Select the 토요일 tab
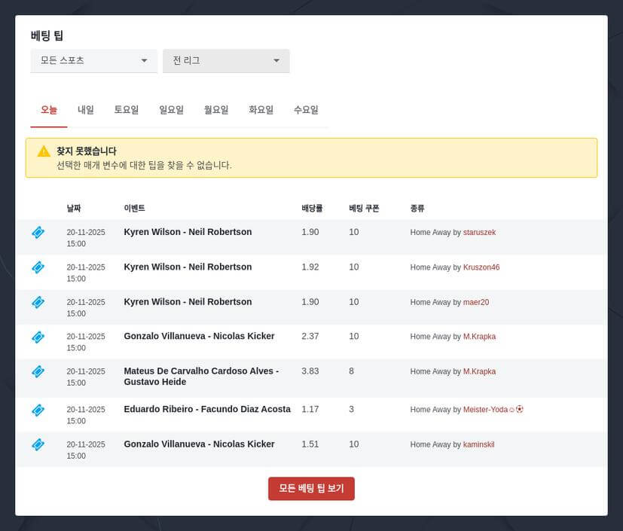This screenshot has height=531, width=623. (127, 110)
